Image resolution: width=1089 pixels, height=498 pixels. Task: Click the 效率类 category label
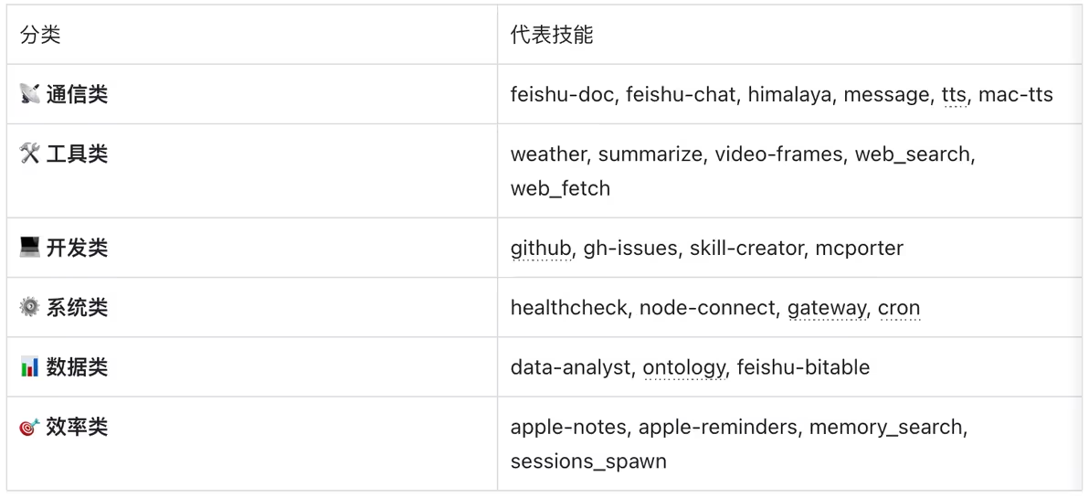pyautogui.click(x=77, y=427)
